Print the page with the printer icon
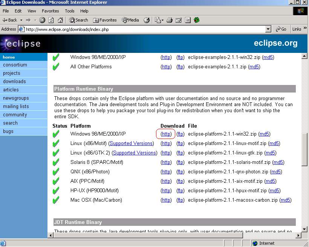 coord(170,20)
